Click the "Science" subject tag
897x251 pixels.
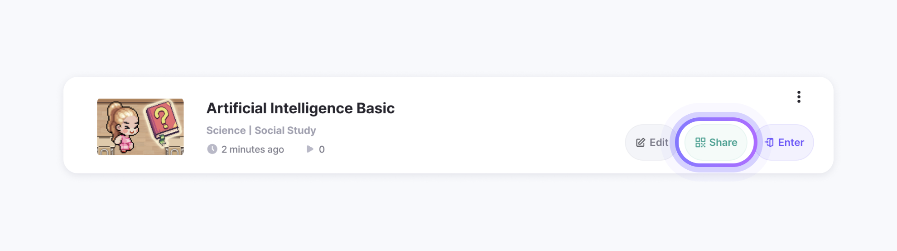click(x=226, y=130)
